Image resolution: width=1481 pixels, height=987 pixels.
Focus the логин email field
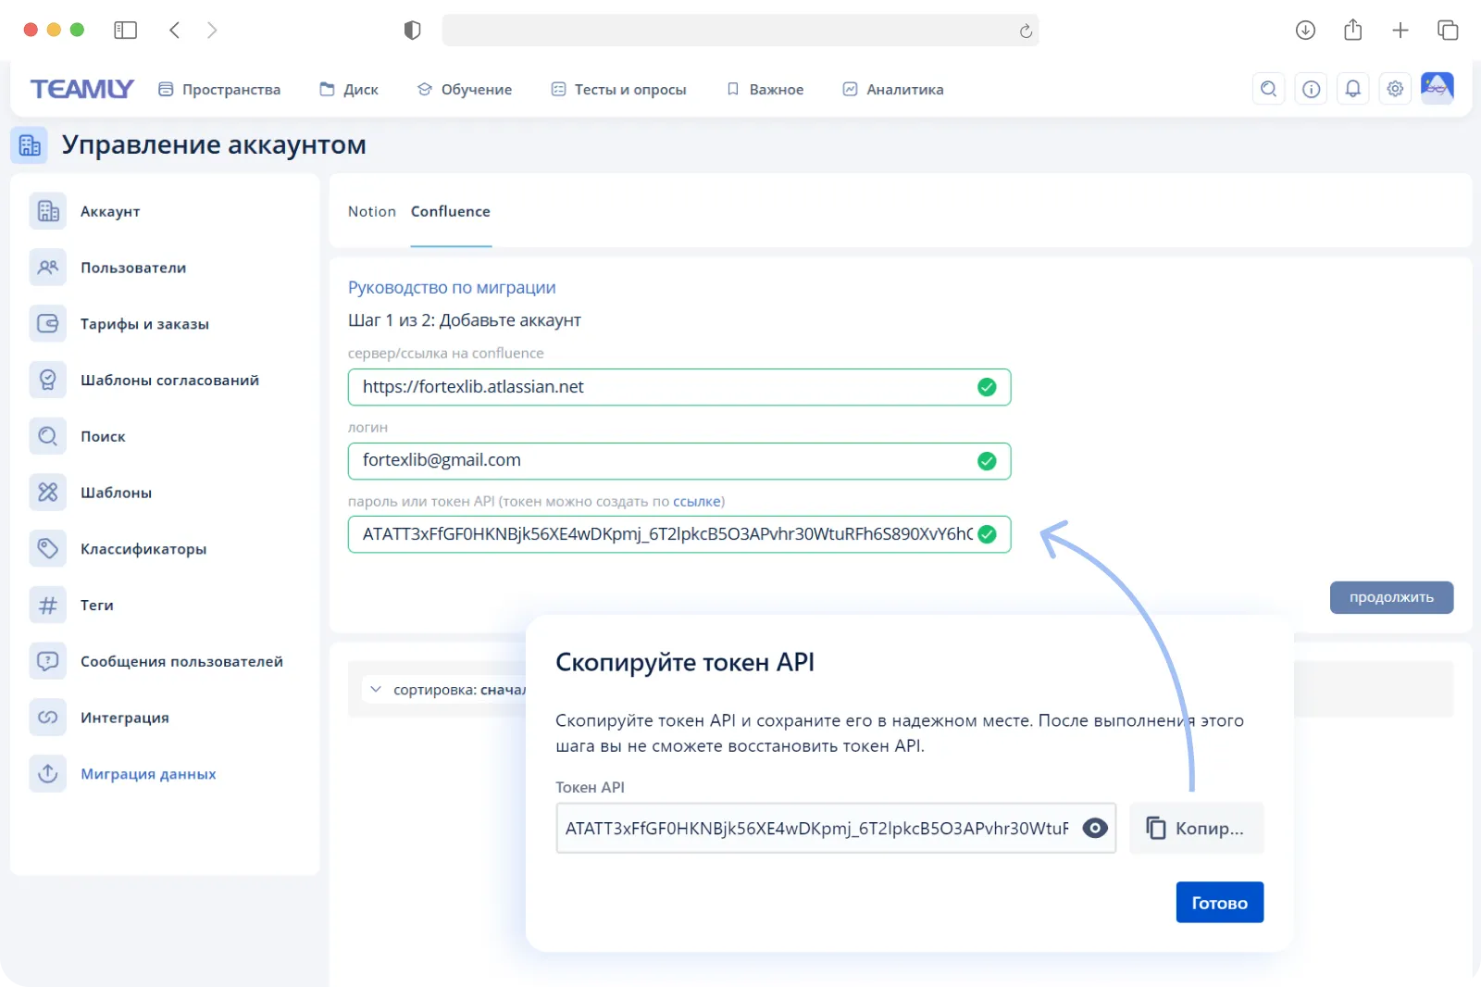(679, 461)
